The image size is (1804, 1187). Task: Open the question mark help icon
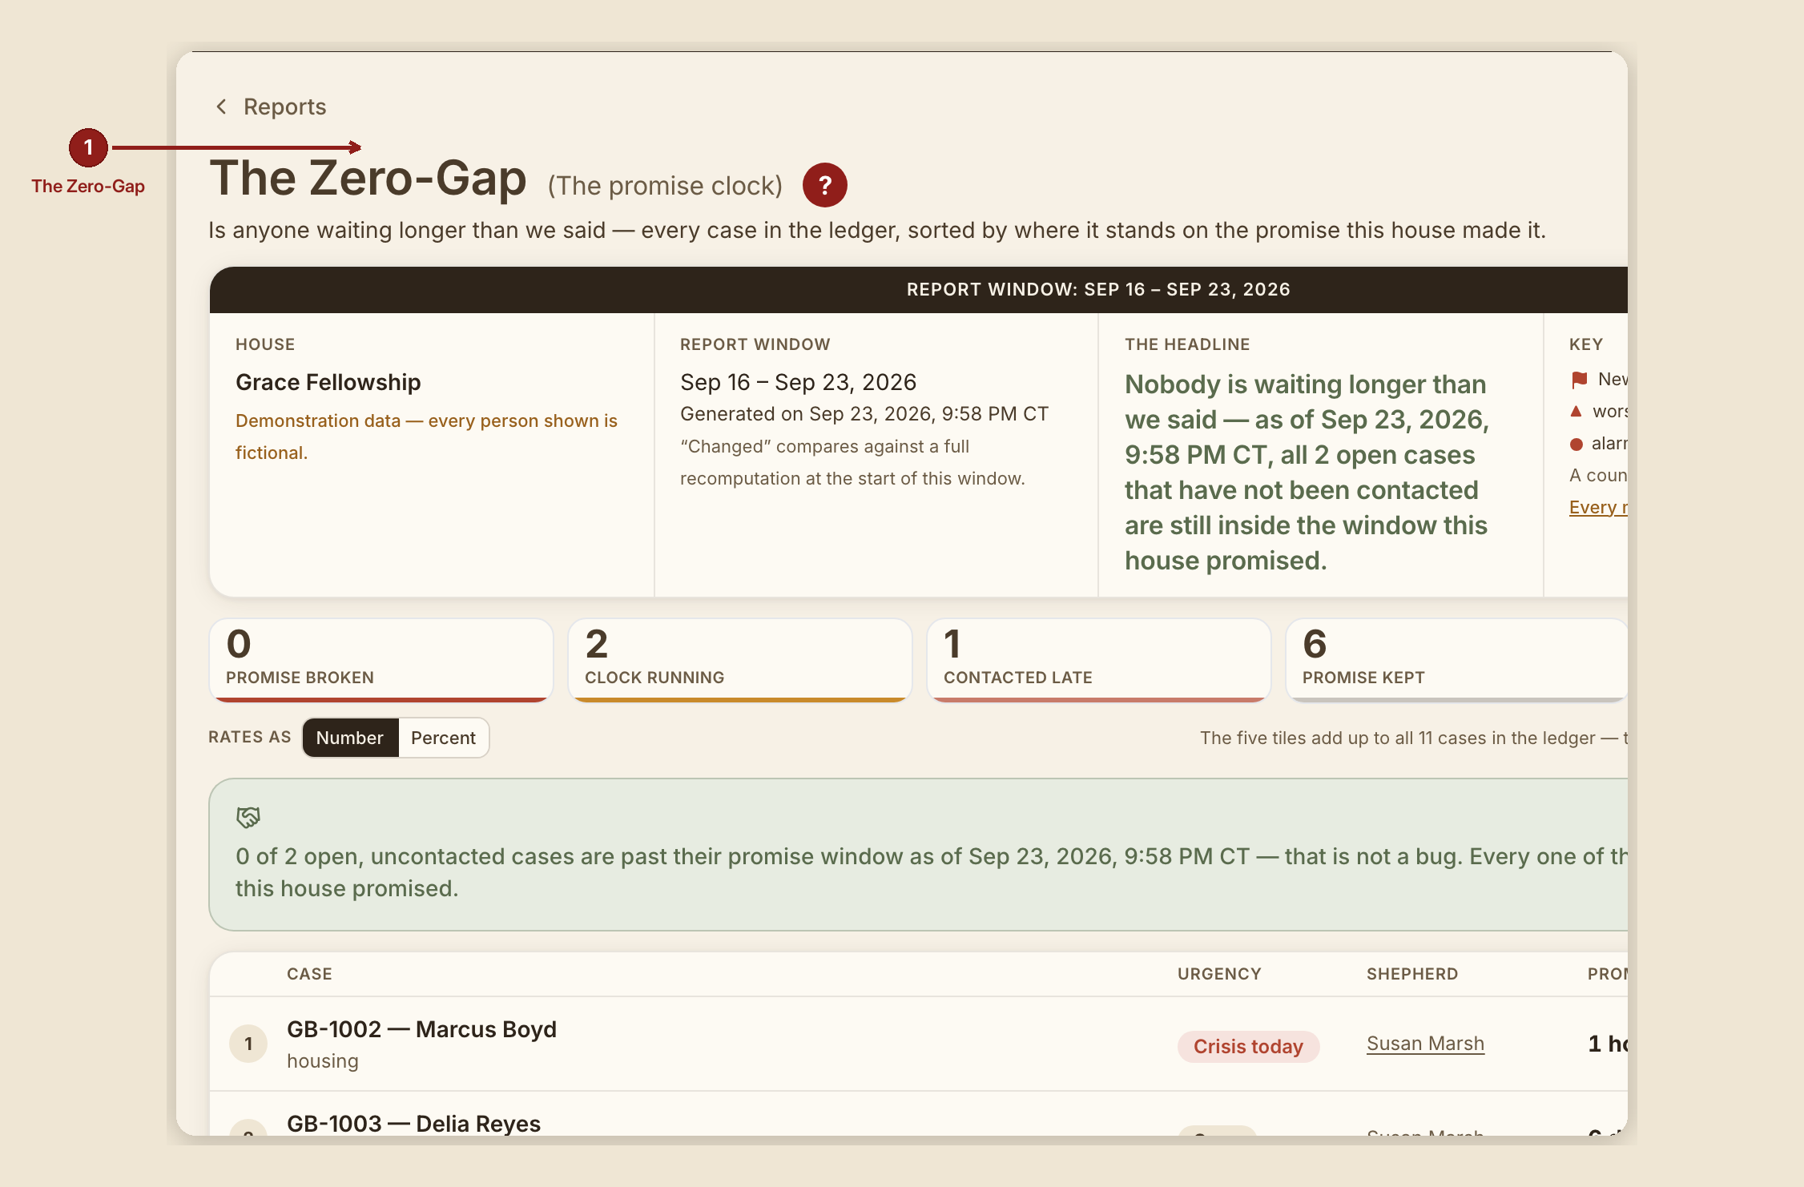tap(825, 185)
